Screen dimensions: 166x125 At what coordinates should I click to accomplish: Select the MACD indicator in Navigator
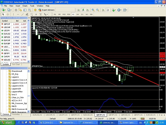pyautogui.click(x=14, y=106)
